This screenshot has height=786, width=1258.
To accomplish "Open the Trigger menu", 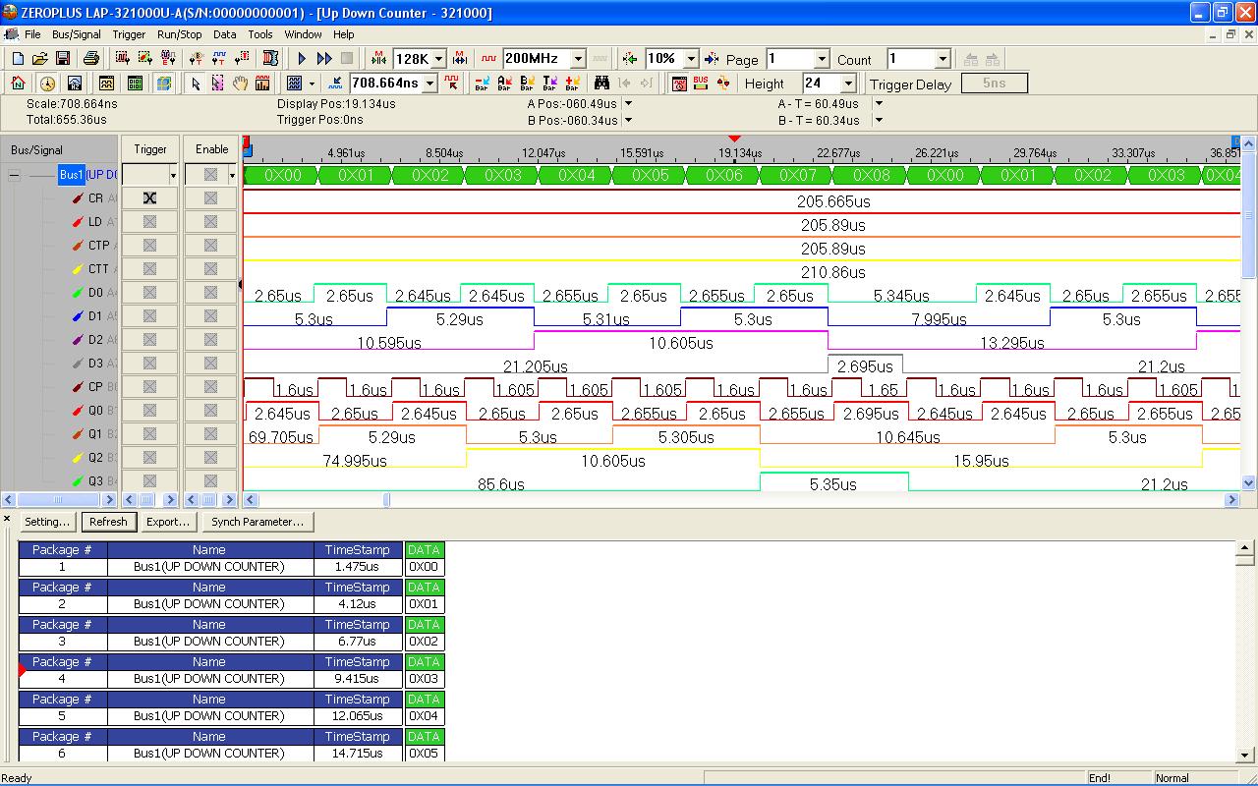I will pos(129,34).
